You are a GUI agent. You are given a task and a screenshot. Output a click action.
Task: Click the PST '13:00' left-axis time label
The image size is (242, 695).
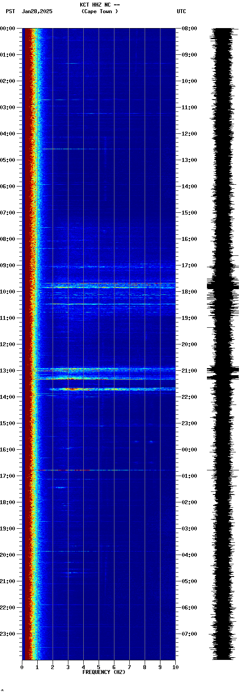pyautogui.click(x=7, y=371)
